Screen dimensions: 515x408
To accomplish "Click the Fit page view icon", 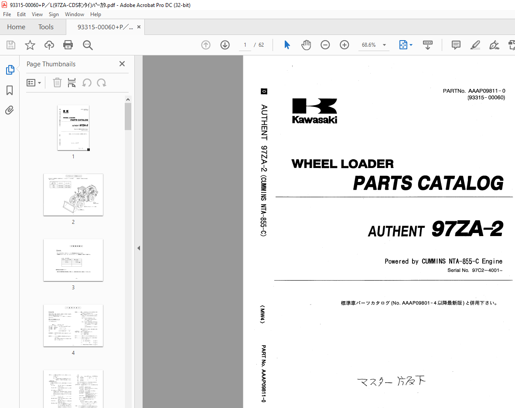I will (403, 45).
